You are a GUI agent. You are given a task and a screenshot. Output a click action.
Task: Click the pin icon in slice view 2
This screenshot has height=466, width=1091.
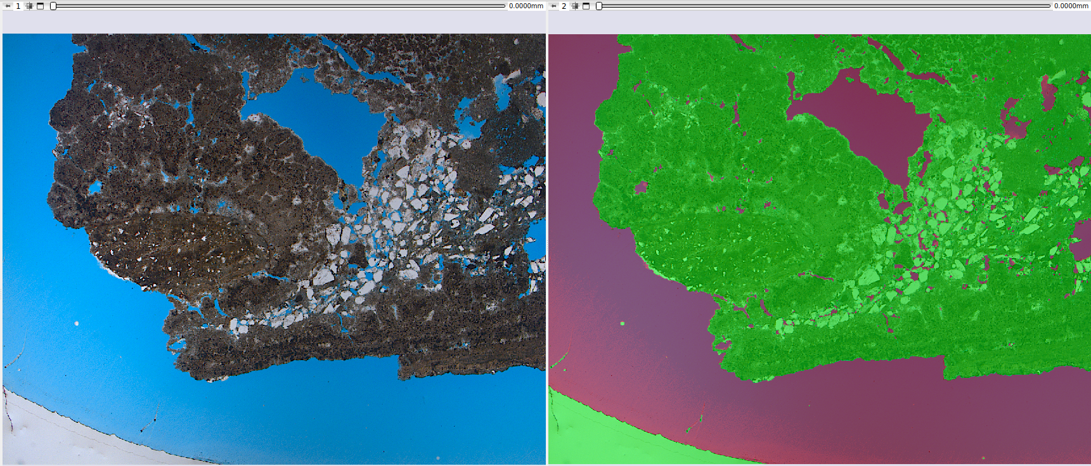coord(553,6)
